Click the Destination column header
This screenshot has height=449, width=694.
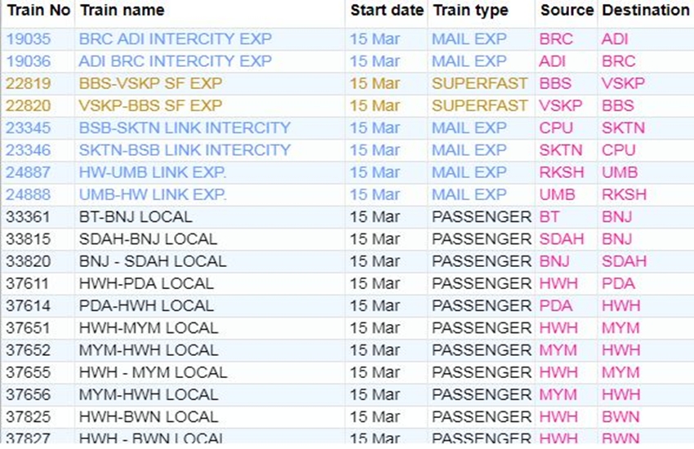click(x=645, y=11)
